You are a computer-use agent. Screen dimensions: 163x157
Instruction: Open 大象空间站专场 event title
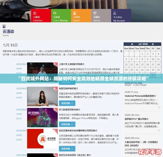141,144
